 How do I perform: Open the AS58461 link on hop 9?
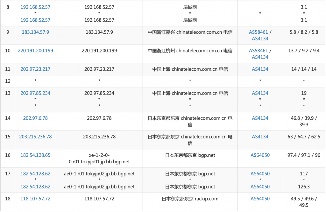point(259,32)
